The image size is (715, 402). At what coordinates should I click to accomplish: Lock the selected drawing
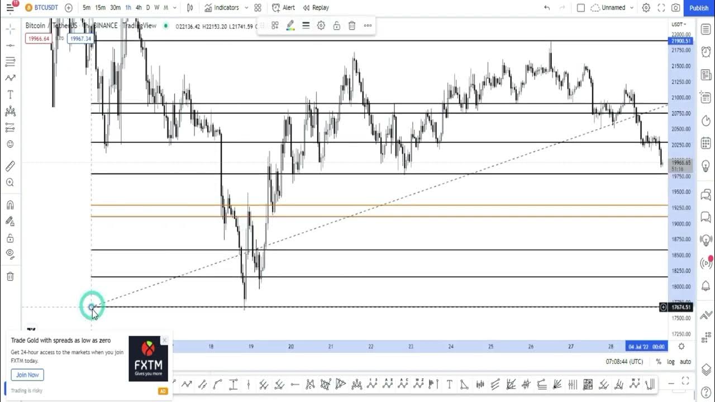tap(337, 25)
